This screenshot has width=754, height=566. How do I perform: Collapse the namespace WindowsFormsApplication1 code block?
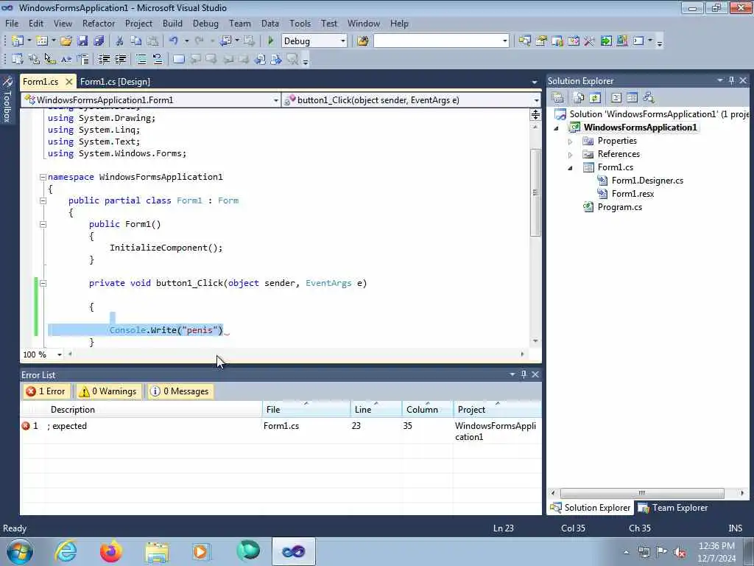43,177
